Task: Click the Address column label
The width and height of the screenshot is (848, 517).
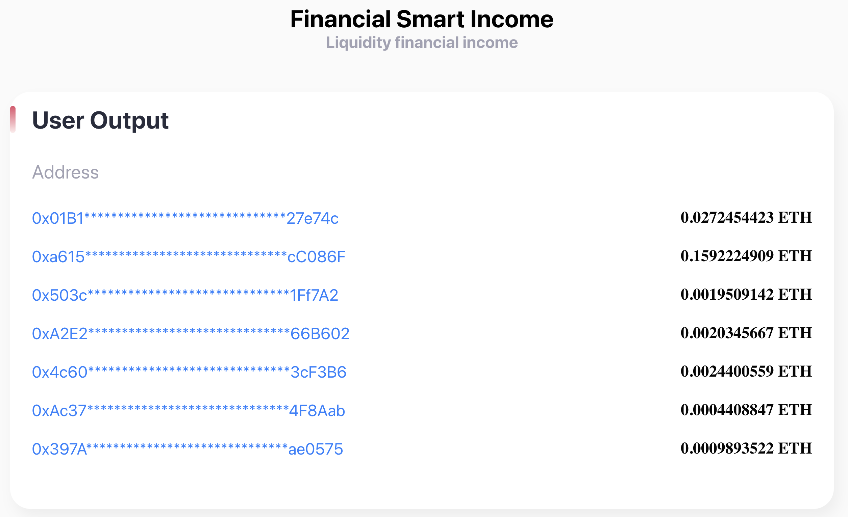Action: tap(66, 172)
